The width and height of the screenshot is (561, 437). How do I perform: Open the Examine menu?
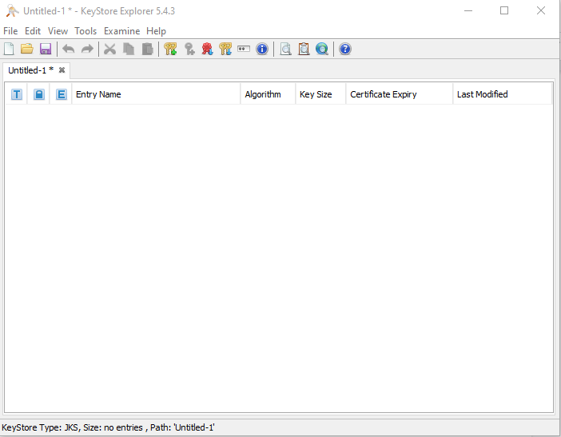[x=121, y=31]
